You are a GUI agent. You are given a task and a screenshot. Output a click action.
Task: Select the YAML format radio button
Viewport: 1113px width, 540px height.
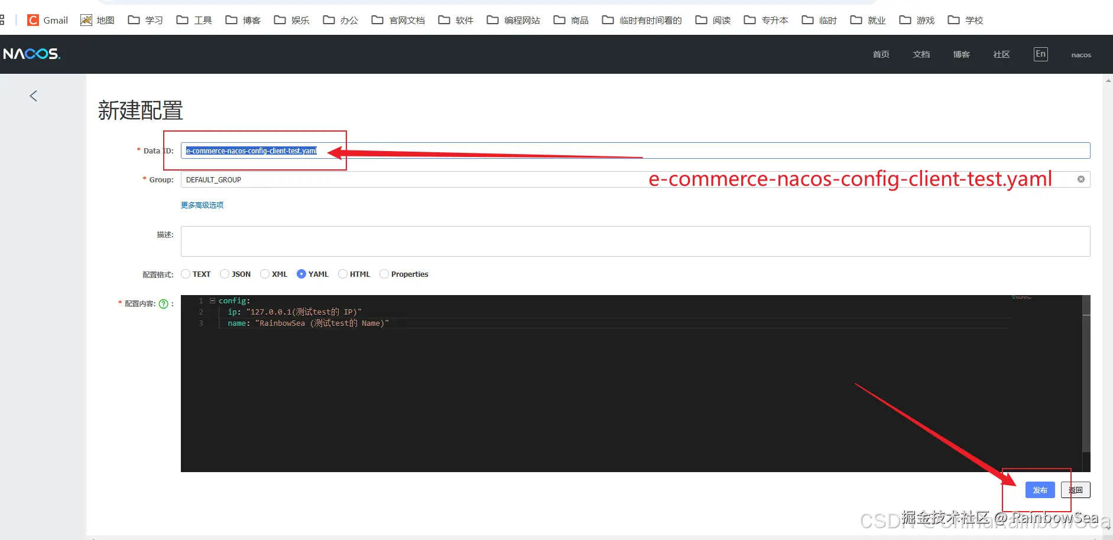[301, 274]
